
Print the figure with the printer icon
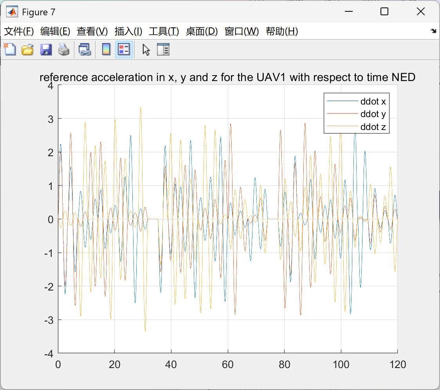coord(64,50)
